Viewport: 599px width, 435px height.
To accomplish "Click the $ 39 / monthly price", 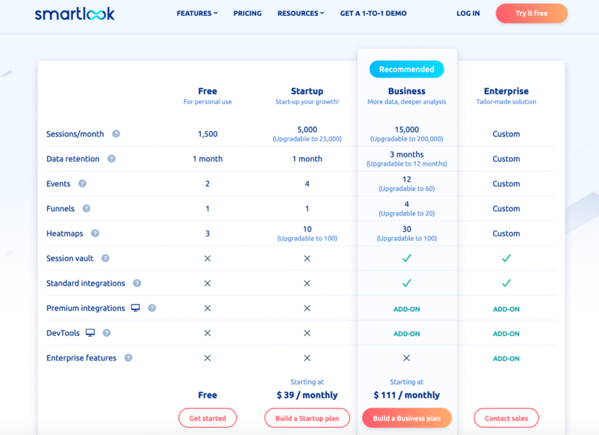I will point(307,395).
